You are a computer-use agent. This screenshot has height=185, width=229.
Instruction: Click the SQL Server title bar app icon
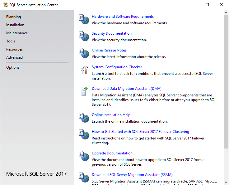pyautogui.click(x=5, y=5)
